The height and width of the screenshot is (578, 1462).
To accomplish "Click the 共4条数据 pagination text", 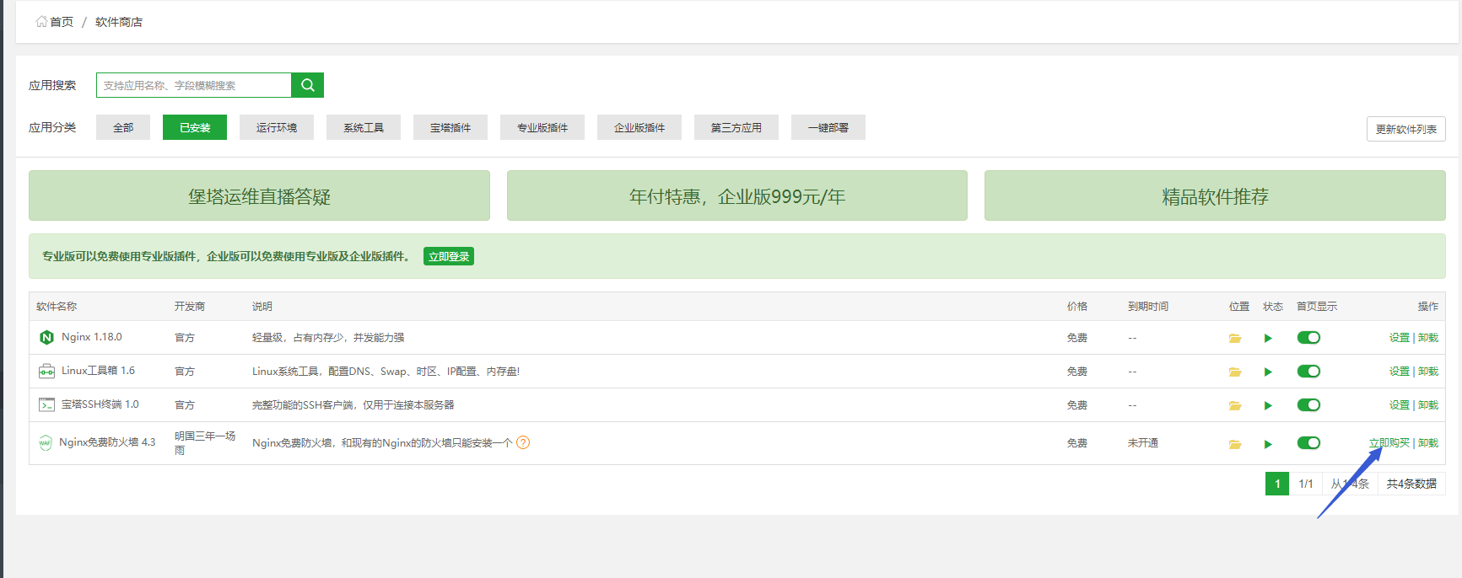I will point(1411,484).
